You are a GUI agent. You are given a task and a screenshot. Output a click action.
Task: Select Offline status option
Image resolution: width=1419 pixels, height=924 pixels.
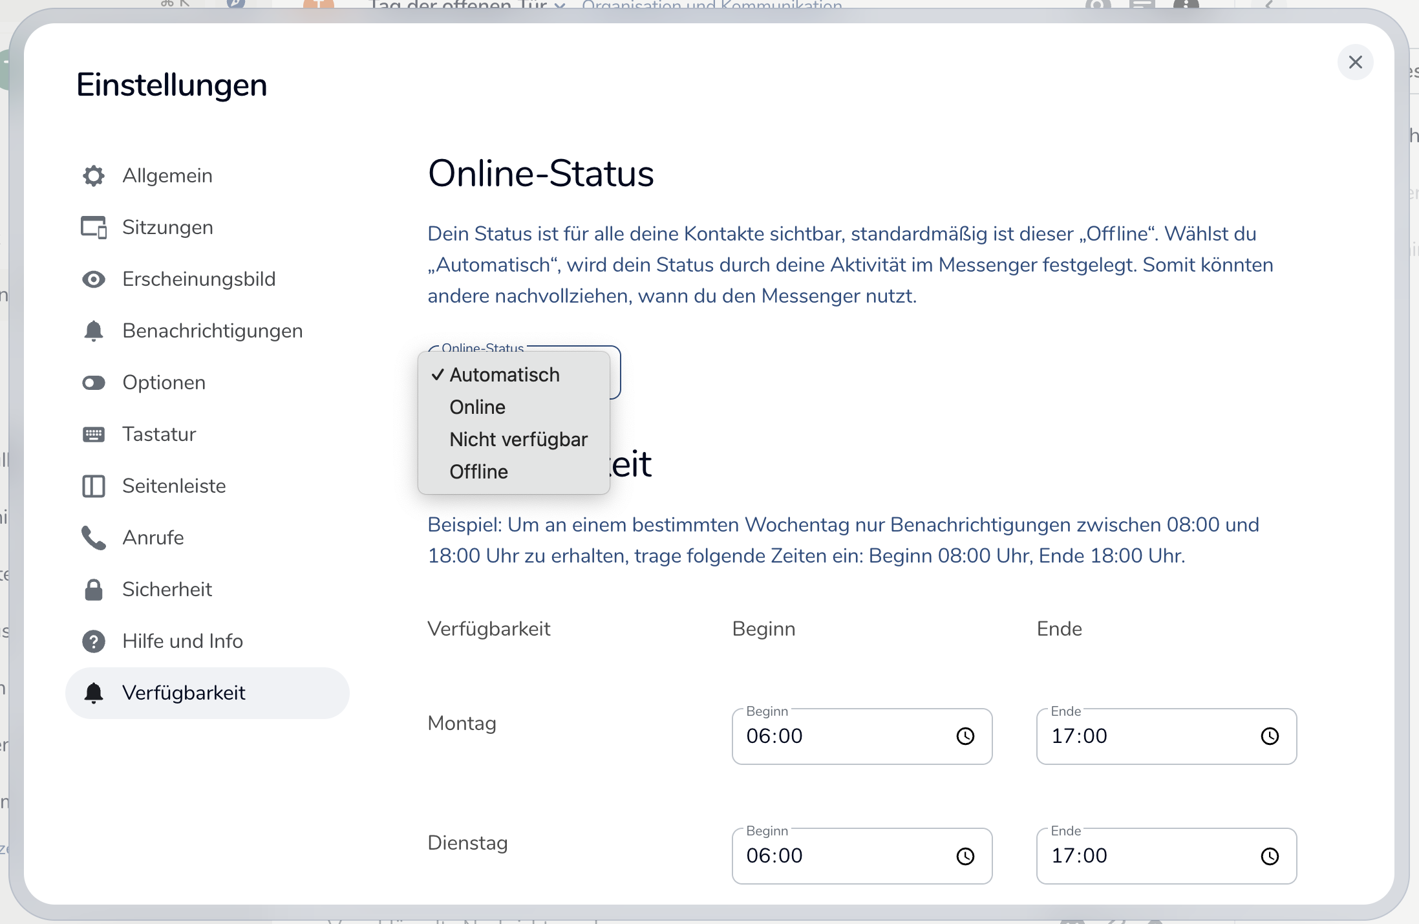point(479,472)
